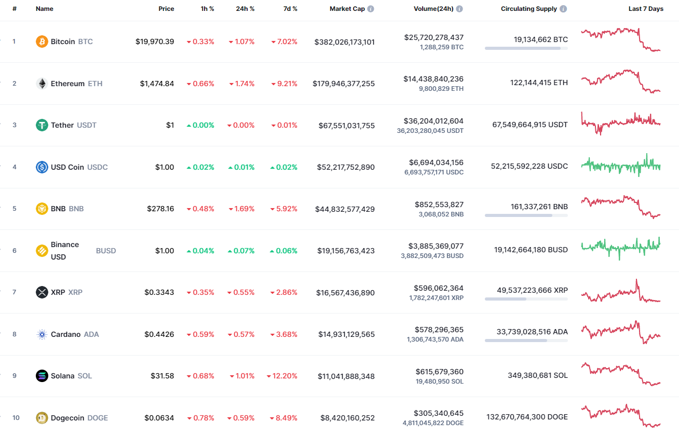Select the BNB diamond logo
Image resolution: width=679 pixels, height=435 pixels.
(x=40, y=209)
